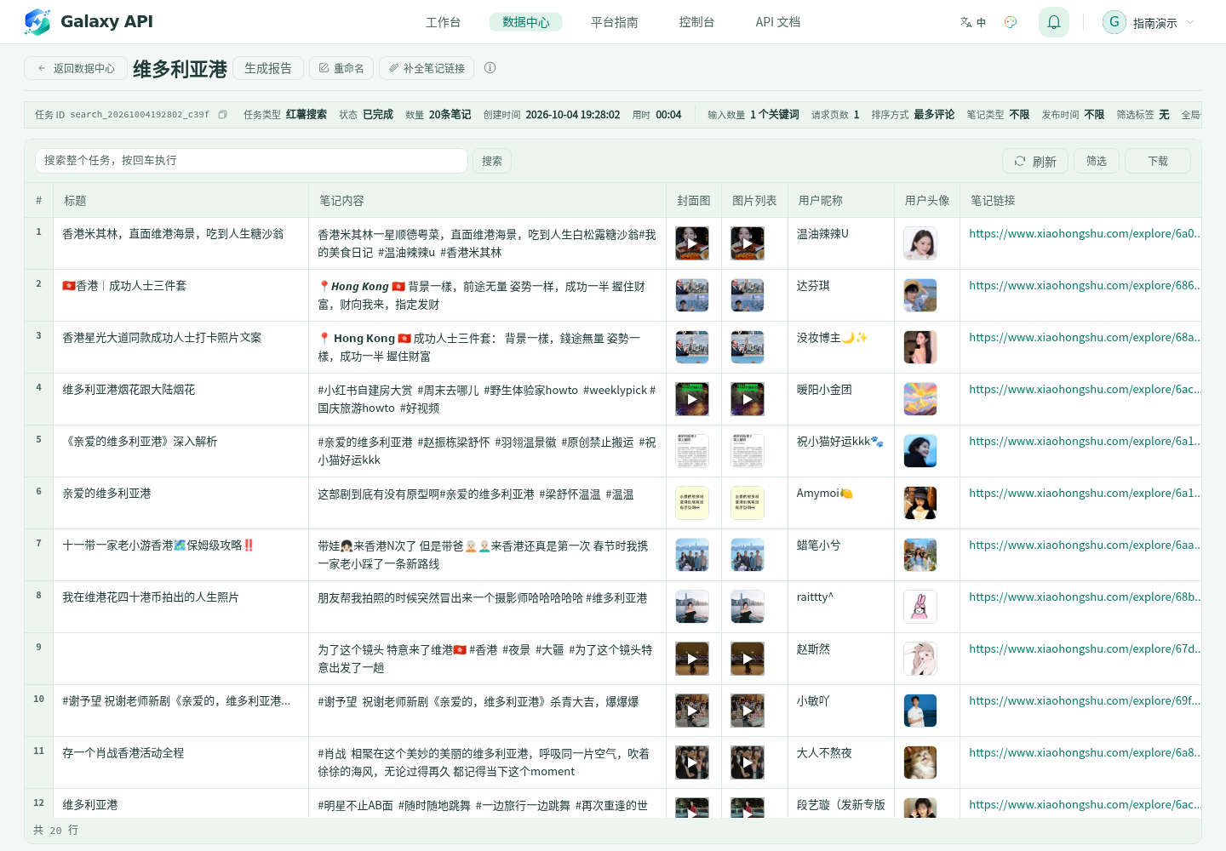
Task: Click 返回数据中心 back button
Action: pyautogui.click(x=76, y=68)
